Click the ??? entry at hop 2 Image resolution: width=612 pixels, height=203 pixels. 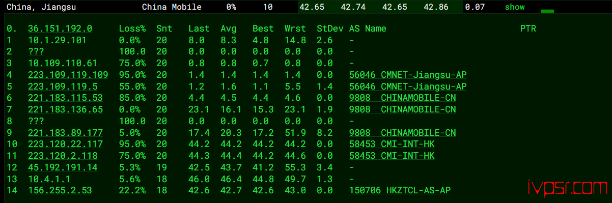pos(36,51)
